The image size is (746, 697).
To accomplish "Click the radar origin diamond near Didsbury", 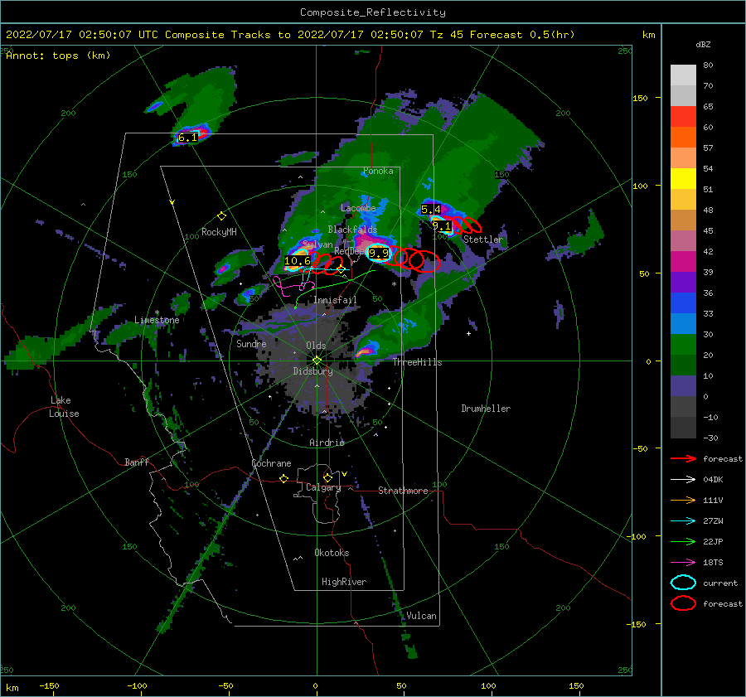I will pos(317,361).
